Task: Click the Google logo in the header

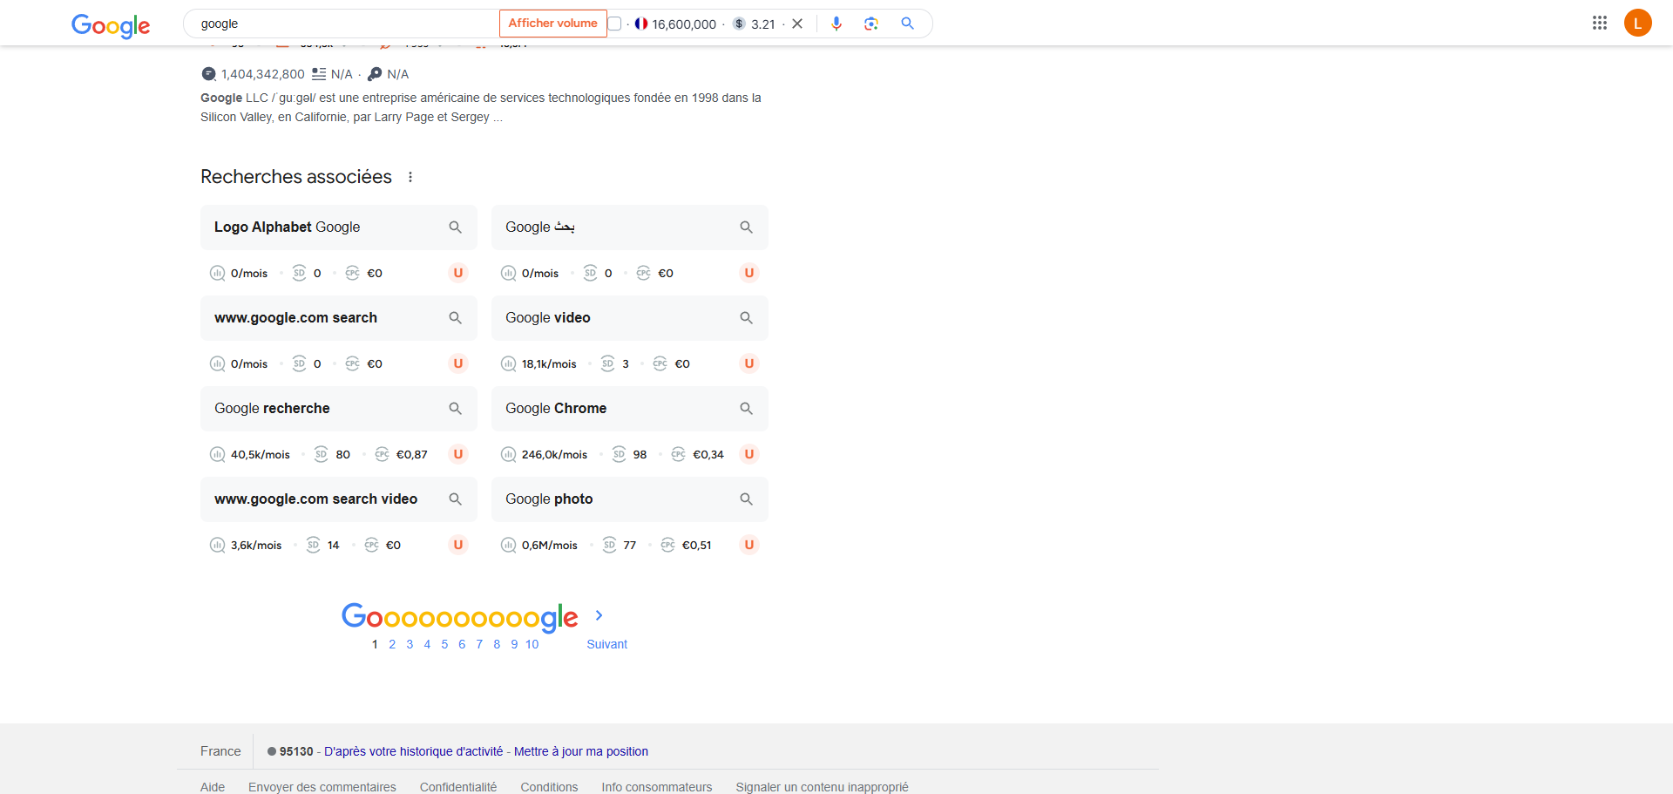Action: pos(111,25)
